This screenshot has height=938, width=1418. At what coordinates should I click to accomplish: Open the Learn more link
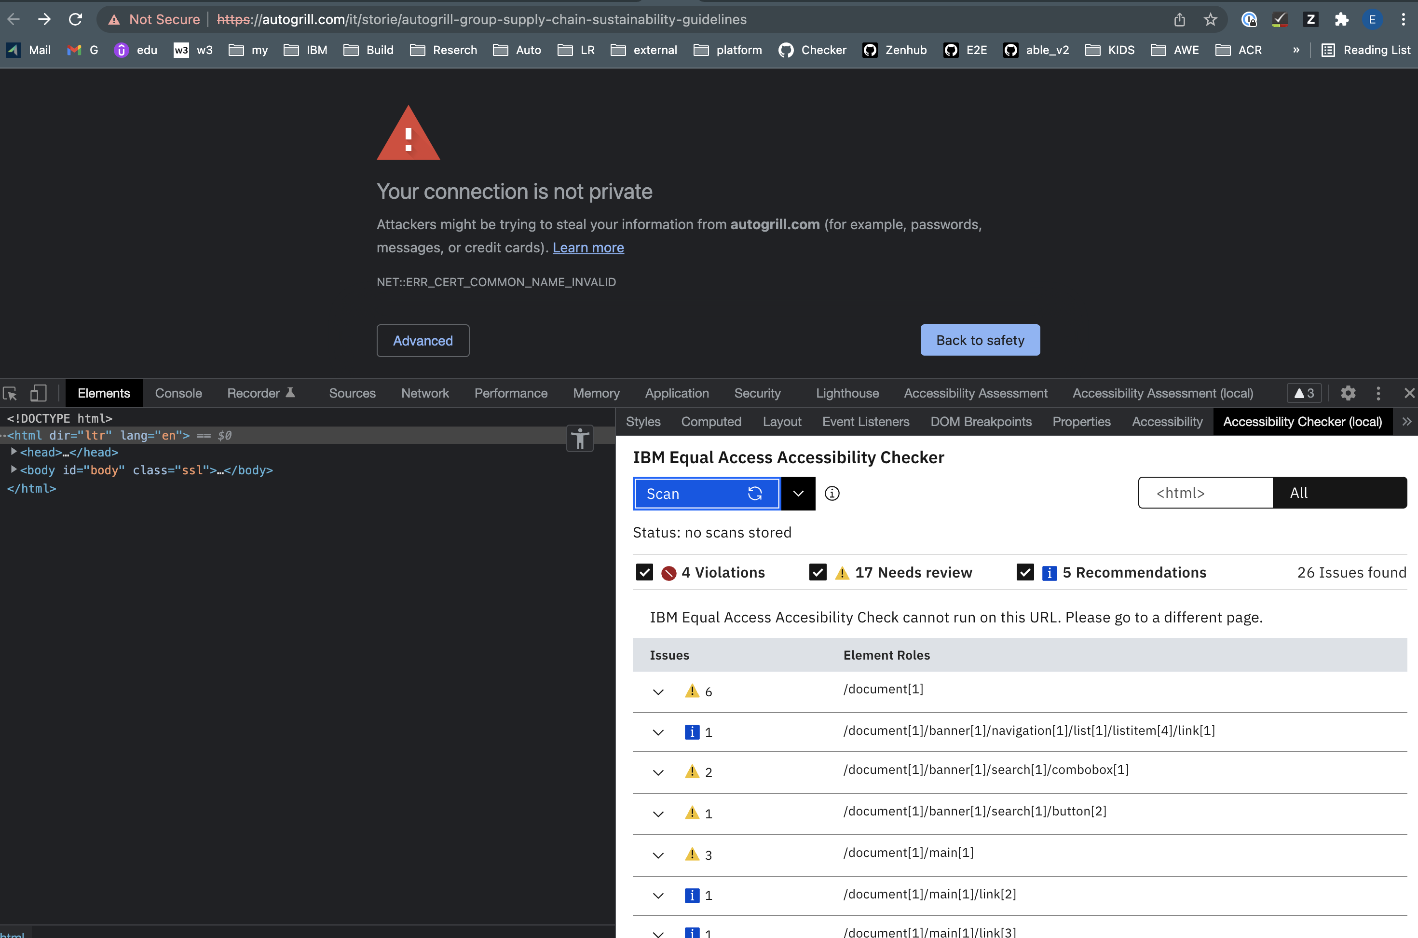point(587,247)
